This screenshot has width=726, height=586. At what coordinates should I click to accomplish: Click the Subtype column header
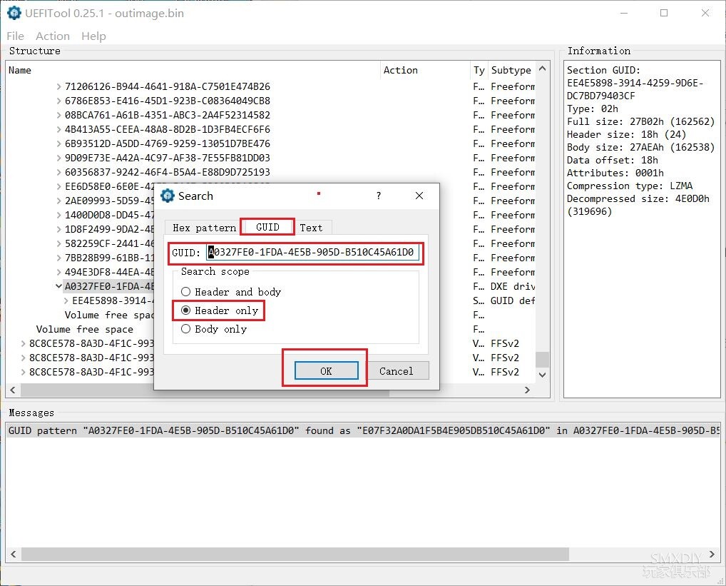click(511, 70)
